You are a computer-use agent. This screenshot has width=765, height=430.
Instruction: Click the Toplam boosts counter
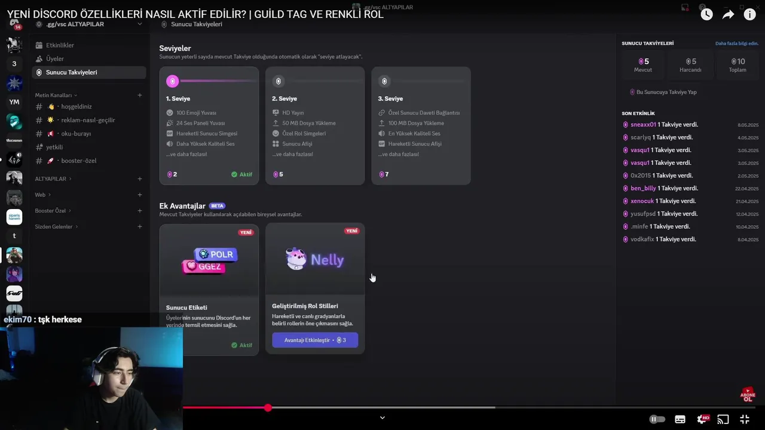pos(738,65)
